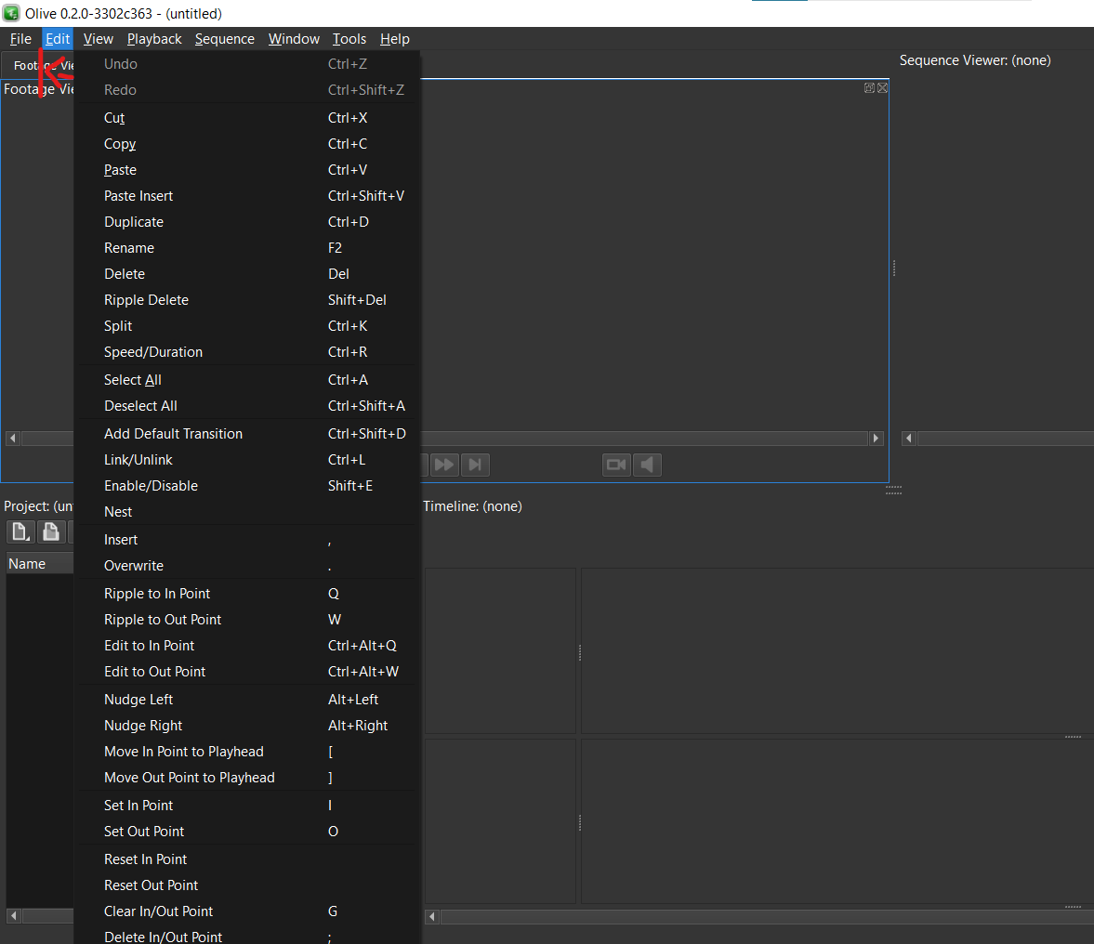Viewport: 1094px width, 944px height.
Task: Toggle camera visibility for the timeline track
Action: click(x=615, y=465)
